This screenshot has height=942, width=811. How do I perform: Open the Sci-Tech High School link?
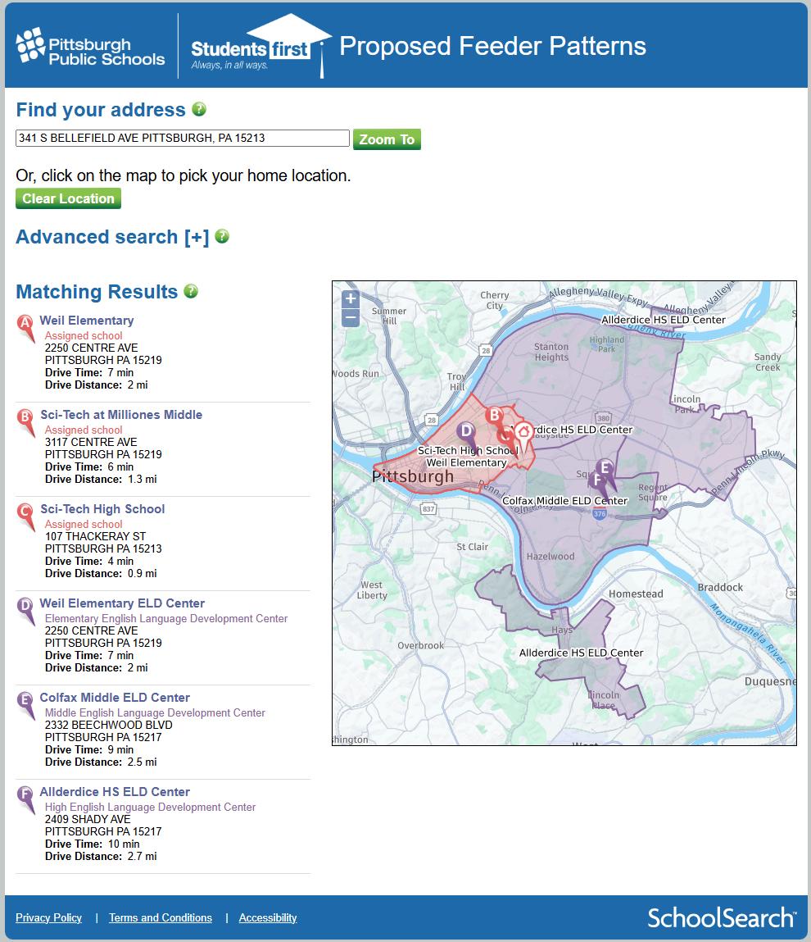(x=102, y=509)
